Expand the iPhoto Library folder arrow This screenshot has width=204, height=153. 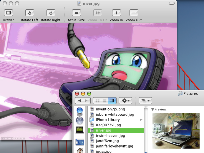point(141,120)
